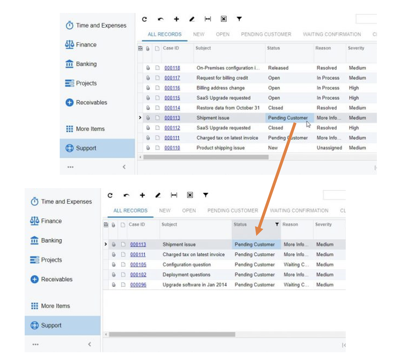398x360 pixels.
Task: Open case 000113 Shipment issue link
Action: [x=172, y=118]
